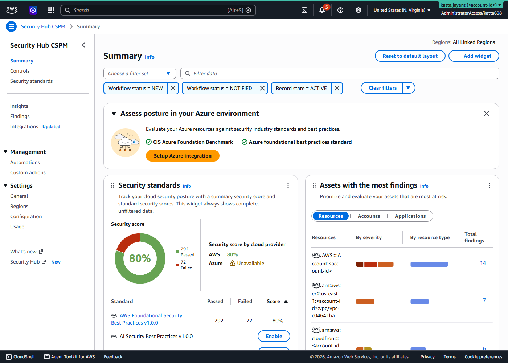508x363 pixels.
Task: Launch CloudShell from the top bar icon
Action: pyautogui.click(x=304, y=10)
